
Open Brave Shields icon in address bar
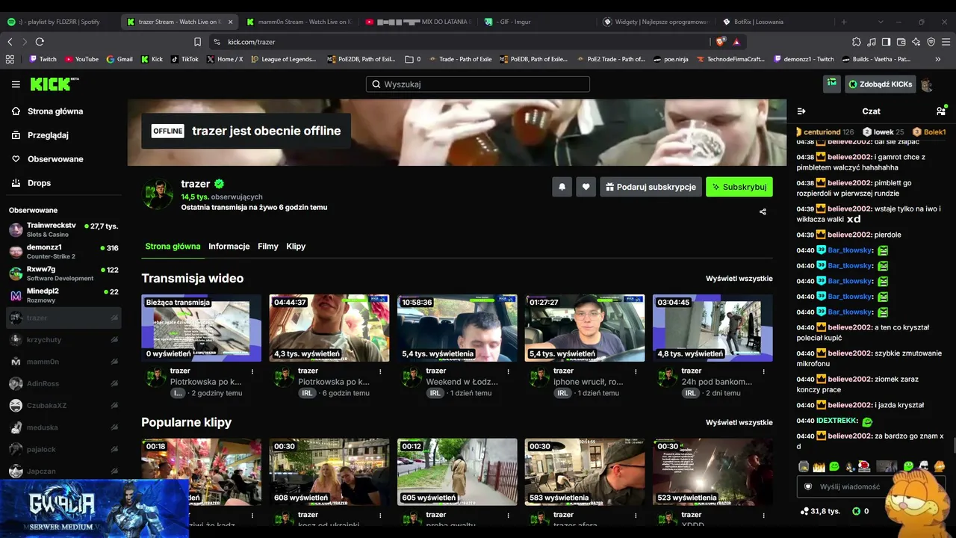click(721, 42)
